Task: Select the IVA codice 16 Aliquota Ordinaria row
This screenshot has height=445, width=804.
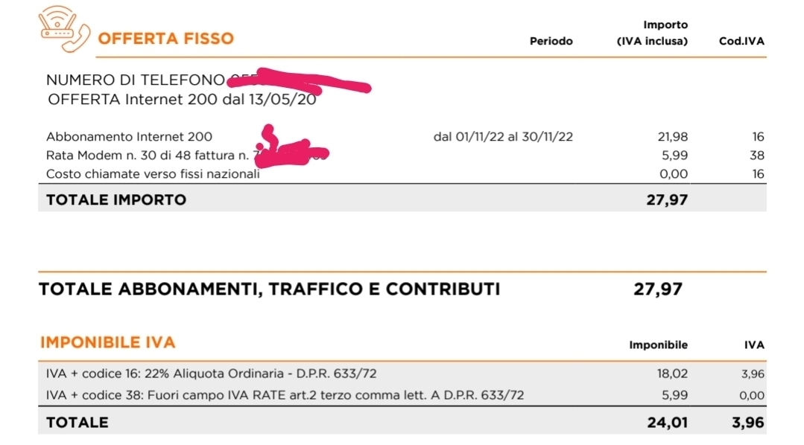Action: click(402, 374)
